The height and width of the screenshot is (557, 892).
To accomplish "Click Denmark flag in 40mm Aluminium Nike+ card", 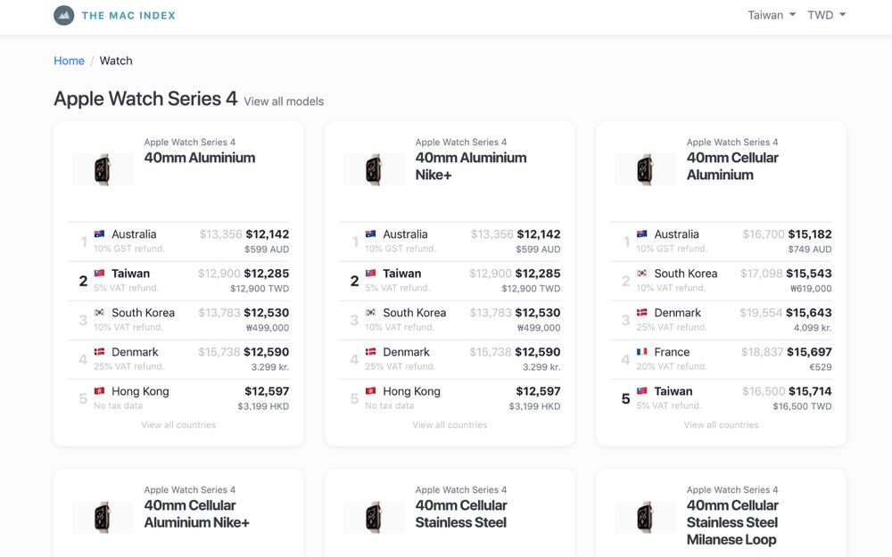I will tap(371, 352).
